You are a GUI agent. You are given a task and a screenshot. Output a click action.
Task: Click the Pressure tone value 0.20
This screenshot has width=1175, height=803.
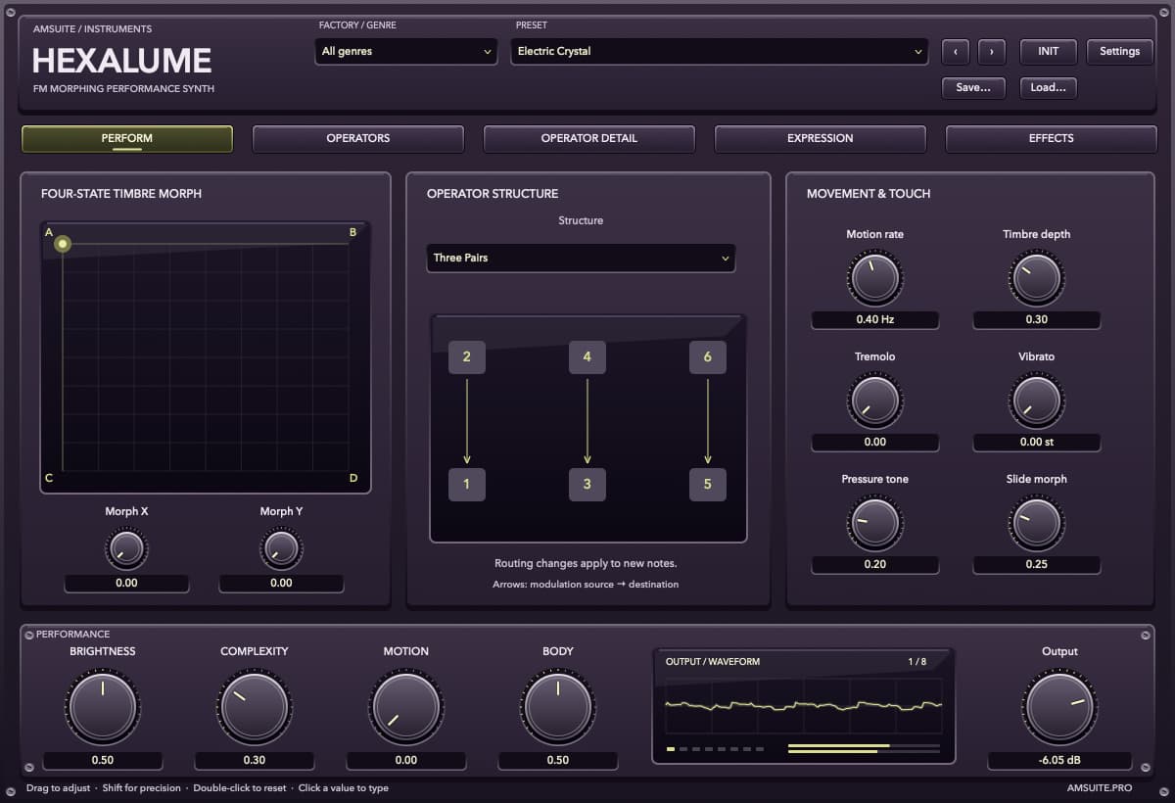tap(875, 564)
